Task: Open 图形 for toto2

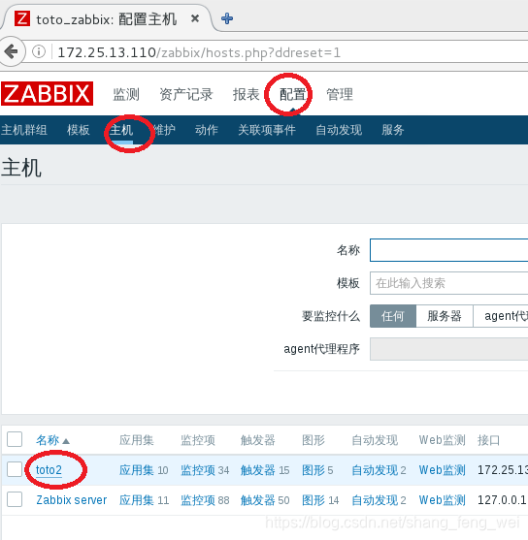Action: click(313, 470)
